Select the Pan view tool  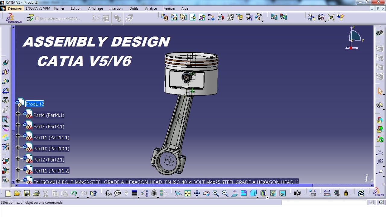click(197, 193)
